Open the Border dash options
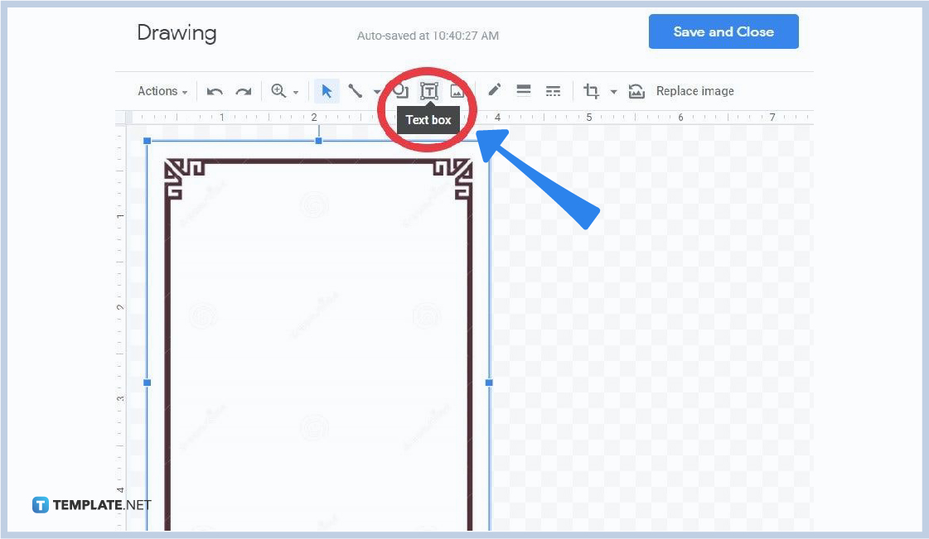 (553, 90)
